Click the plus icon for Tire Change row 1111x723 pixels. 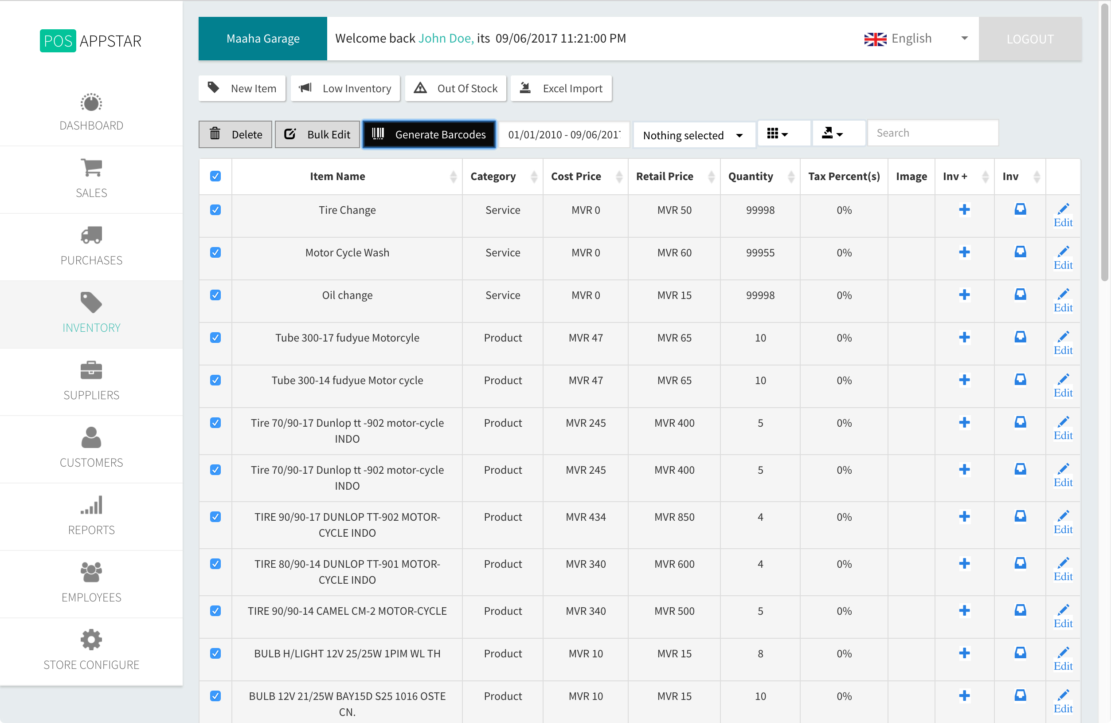pyautogui.click(x=964, y=210)
